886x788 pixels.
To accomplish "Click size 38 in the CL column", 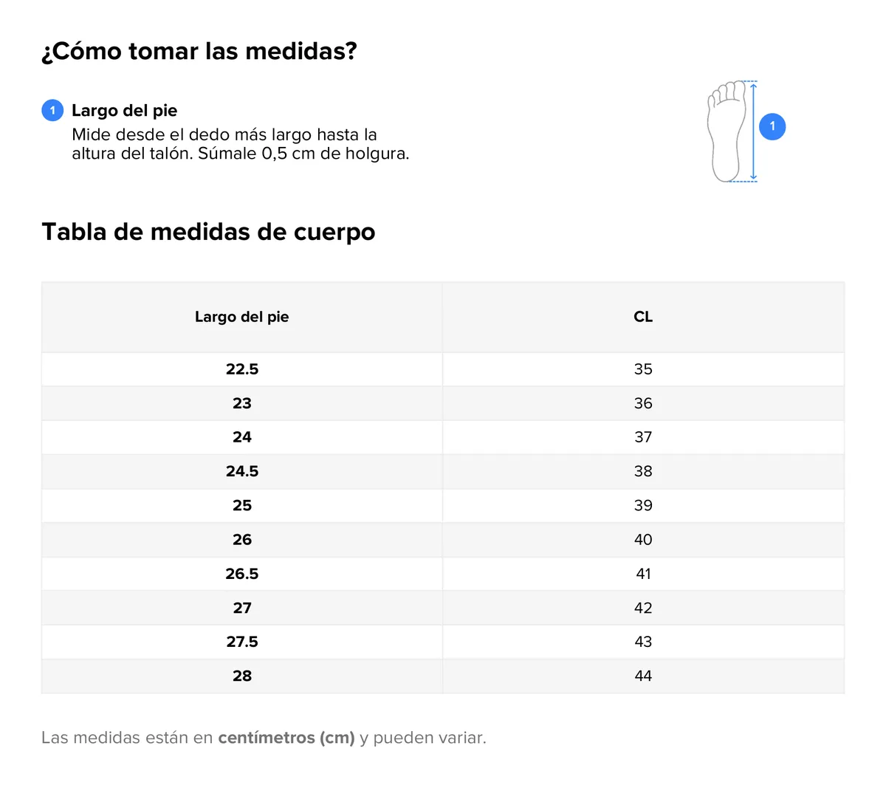I will point(643,471).
